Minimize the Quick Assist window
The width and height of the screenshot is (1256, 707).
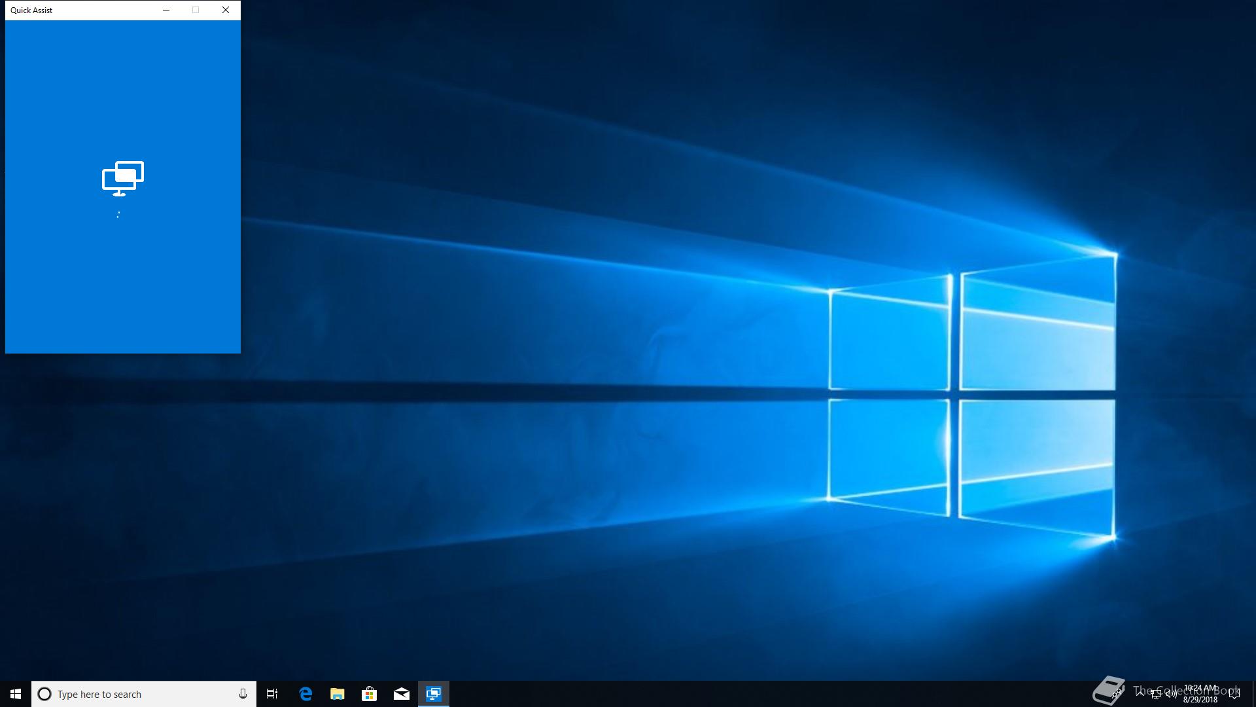pyautogui.click(x=166, y=10)
